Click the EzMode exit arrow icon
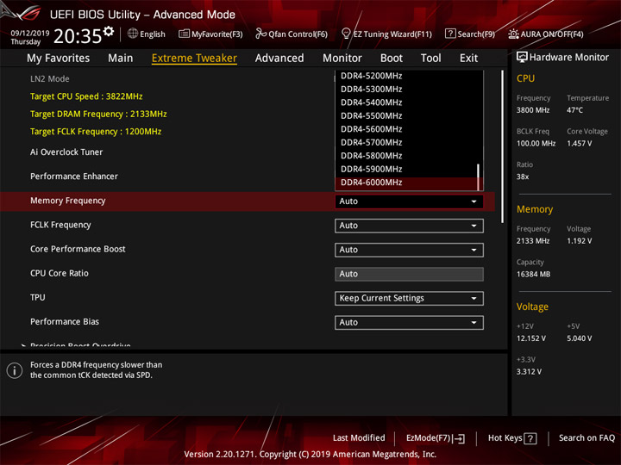 pyautogui.click(x=460, y=438)
